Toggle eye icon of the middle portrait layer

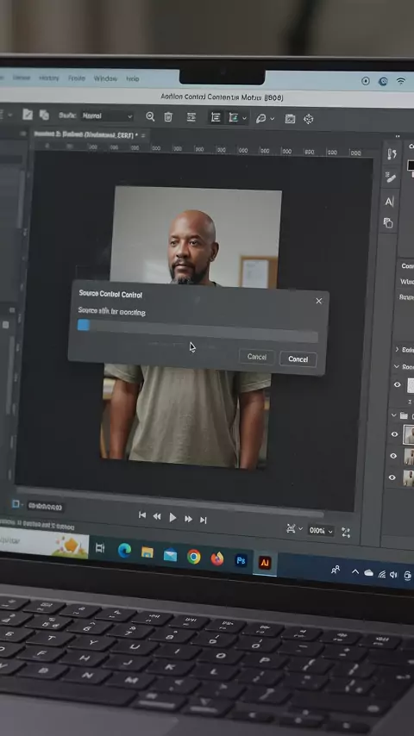click(x=393, y=456)
